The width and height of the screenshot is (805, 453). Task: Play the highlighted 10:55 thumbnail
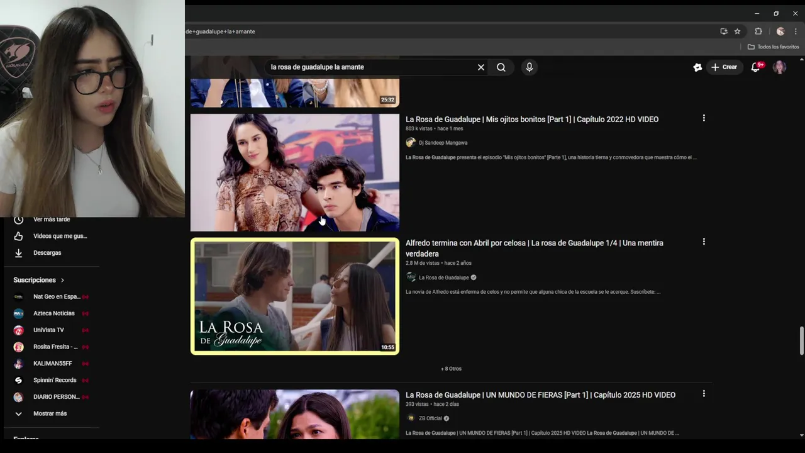tap(295, 296)
